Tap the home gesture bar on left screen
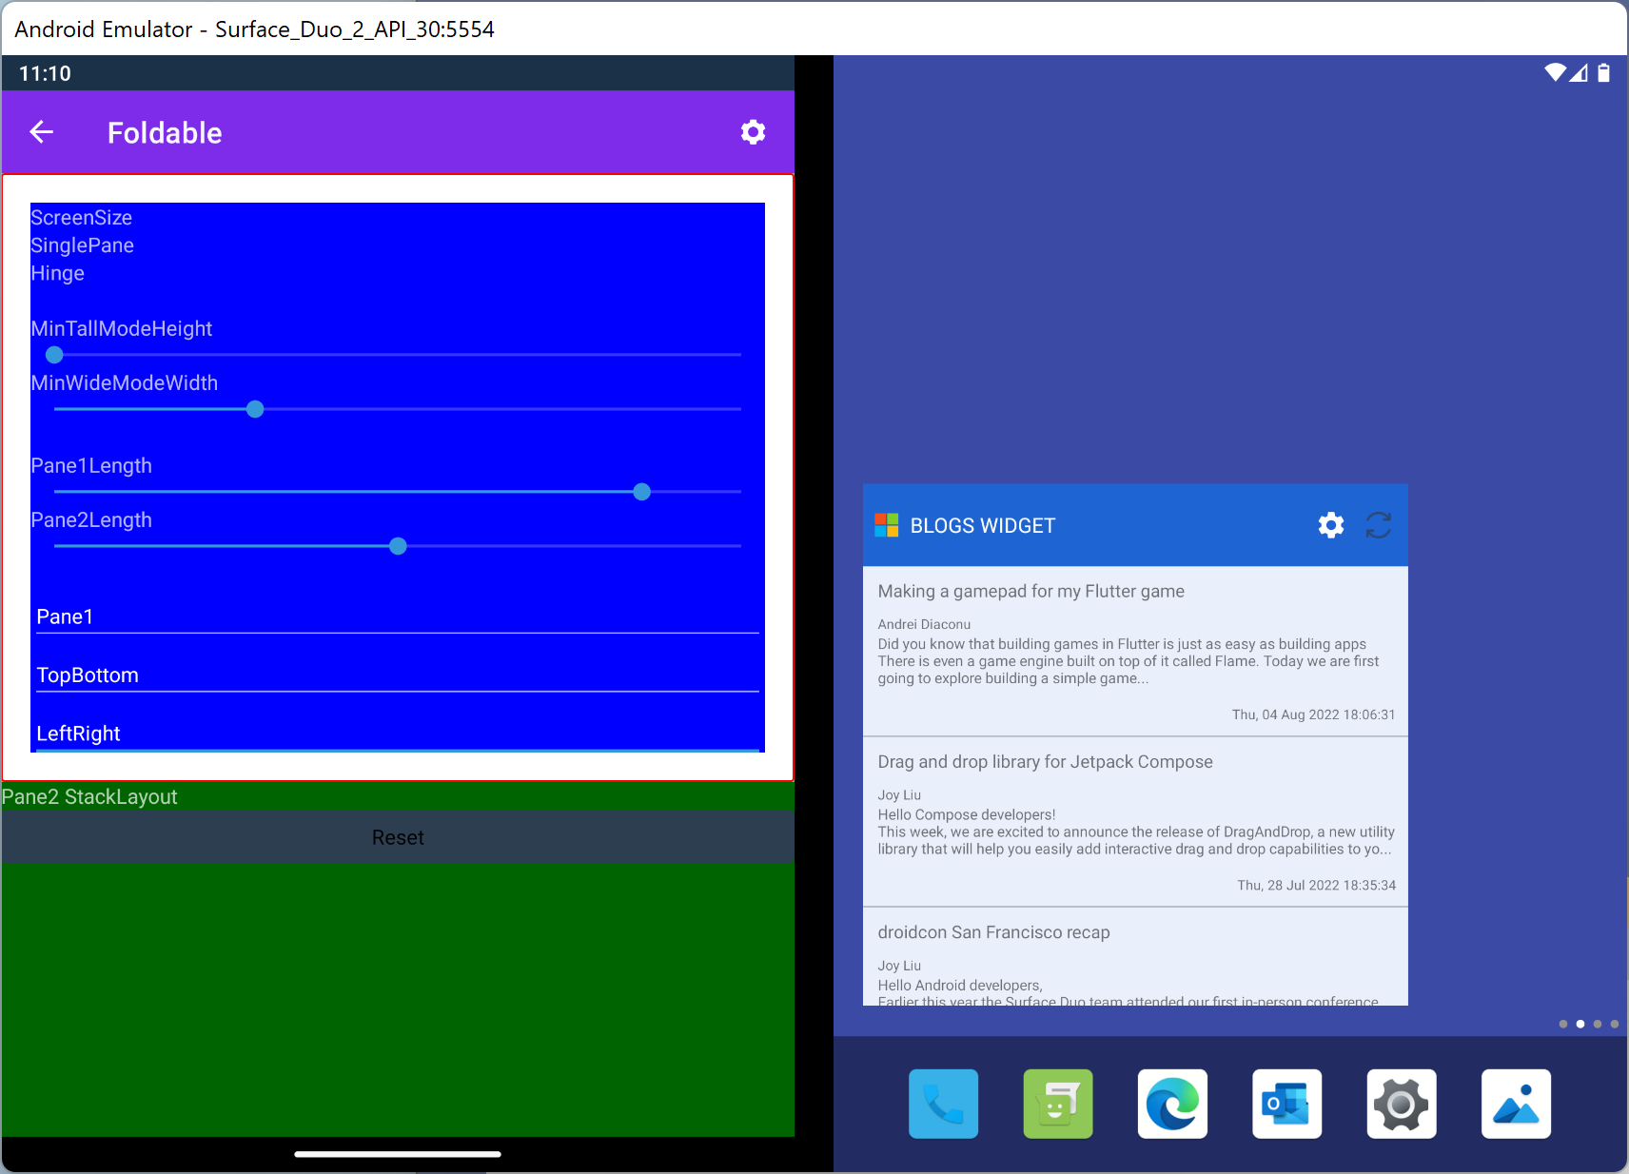This screenshot has width=1629, height=1174. (398, 1154)
